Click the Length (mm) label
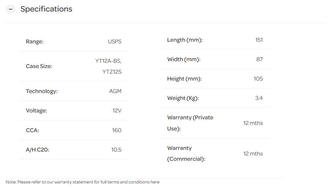This screenshot has height=191, width=331. 185,40
